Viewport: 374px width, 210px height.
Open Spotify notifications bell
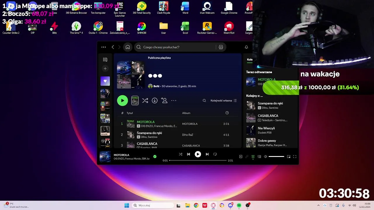point(246,47)
